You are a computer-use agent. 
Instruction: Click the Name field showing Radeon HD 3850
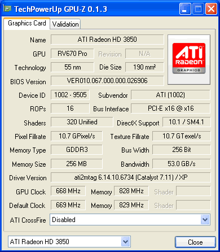pyautogui.click(x=107, y=40)
